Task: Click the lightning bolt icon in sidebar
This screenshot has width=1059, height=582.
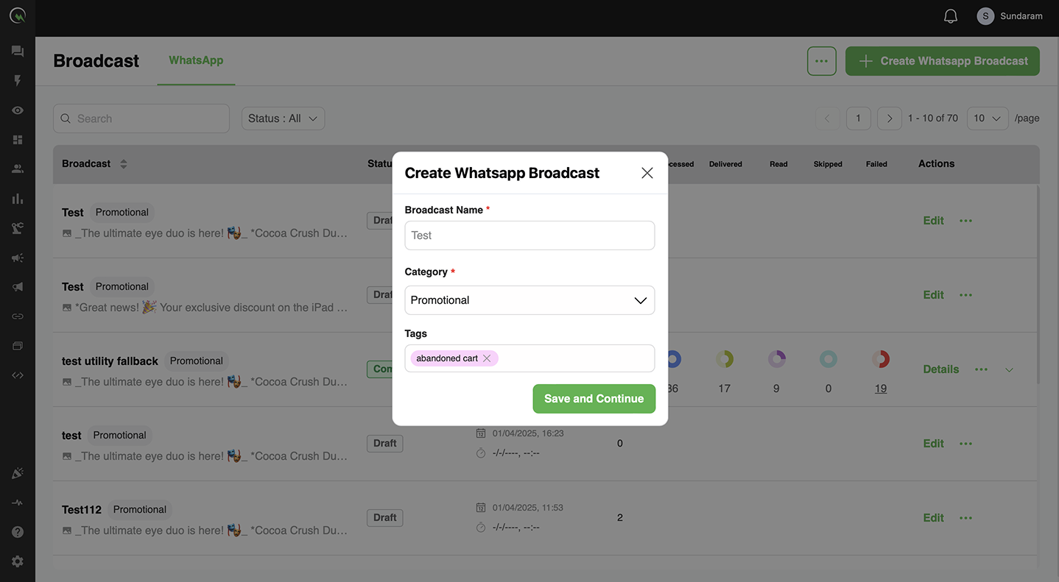Action: point(18,81)
